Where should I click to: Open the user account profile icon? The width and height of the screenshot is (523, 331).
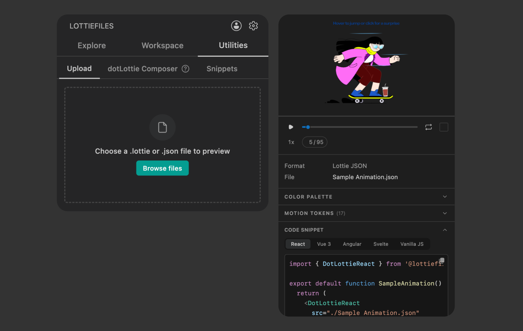(x=236, y=26)
